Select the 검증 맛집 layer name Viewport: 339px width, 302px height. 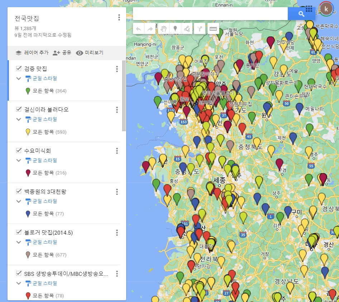point(35,69)
